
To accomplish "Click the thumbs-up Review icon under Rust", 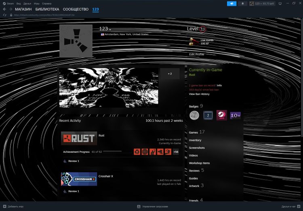I will 65,161.
